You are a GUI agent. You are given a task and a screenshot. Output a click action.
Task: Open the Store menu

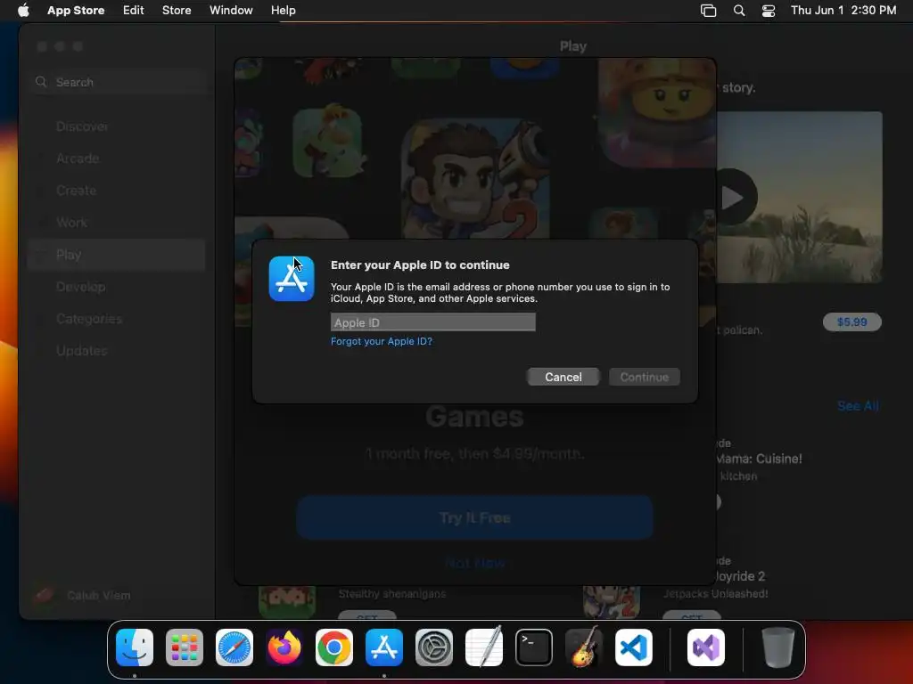click(177, 11)
